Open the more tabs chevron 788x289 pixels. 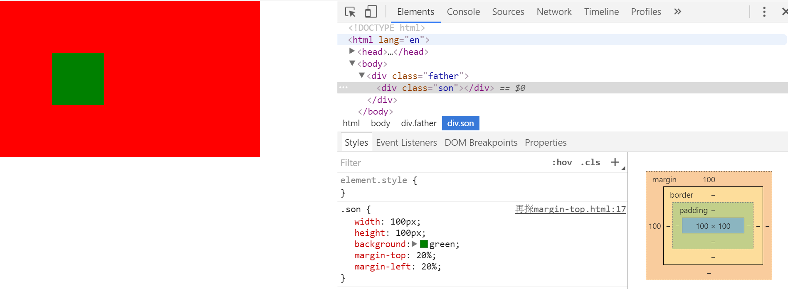[677, 12]
